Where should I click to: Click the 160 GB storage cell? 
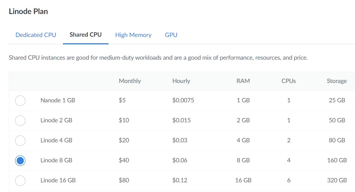337,160
